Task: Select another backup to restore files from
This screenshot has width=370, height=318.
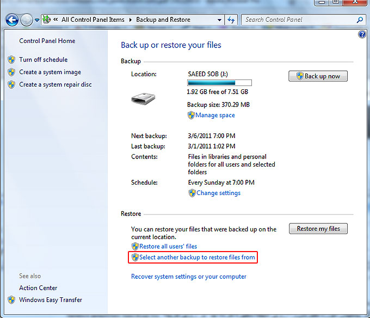Action: coord(197,257)
